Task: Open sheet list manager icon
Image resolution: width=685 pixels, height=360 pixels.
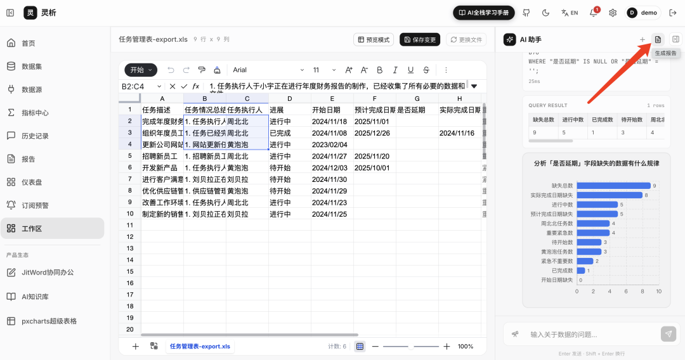Action: [153, 346]
